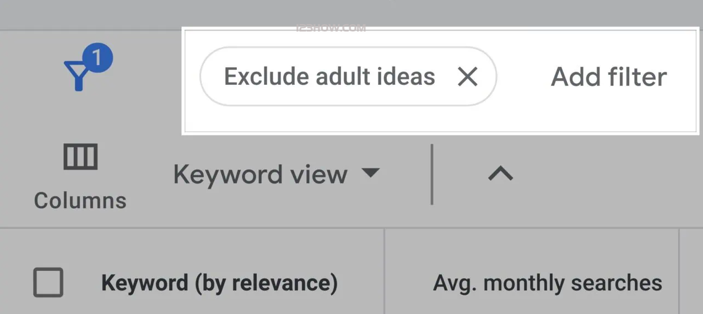Open the Keyword view menu label

point(260,175)
